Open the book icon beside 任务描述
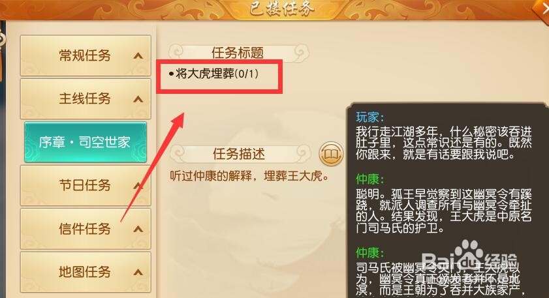This screenshot has width=549, height=298. [331, 154]
